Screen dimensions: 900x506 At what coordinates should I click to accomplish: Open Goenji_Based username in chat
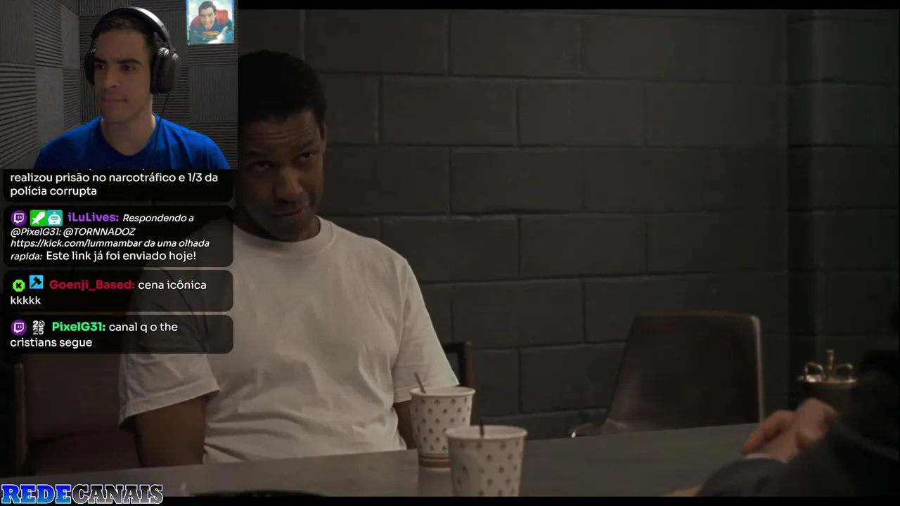click(91, 285)
